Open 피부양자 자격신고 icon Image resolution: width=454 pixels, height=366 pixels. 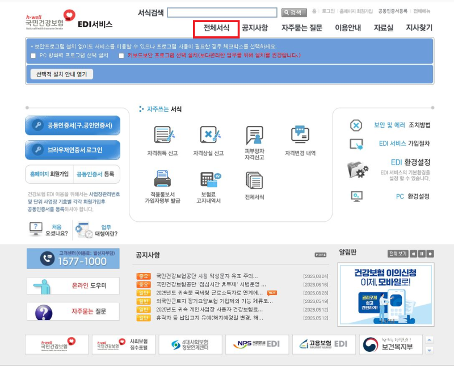pyautogui.click(x=254, y=135)
